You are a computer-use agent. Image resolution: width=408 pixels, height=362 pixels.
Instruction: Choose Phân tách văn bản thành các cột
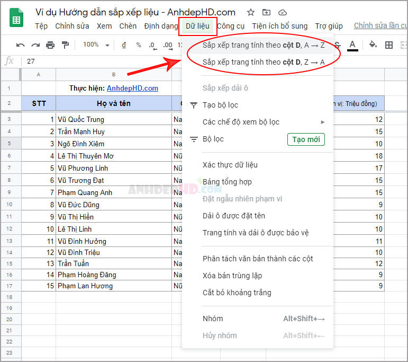pos(258,259)
